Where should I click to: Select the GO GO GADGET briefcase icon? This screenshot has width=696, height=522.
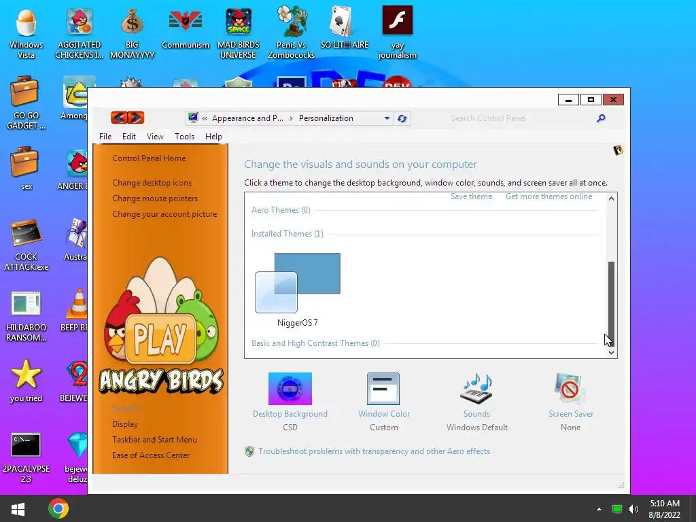coord(26,103)
